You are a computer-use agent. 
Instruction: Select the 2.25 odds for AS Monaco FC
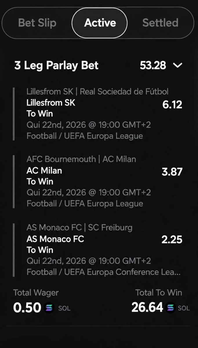tap(172, 240)
